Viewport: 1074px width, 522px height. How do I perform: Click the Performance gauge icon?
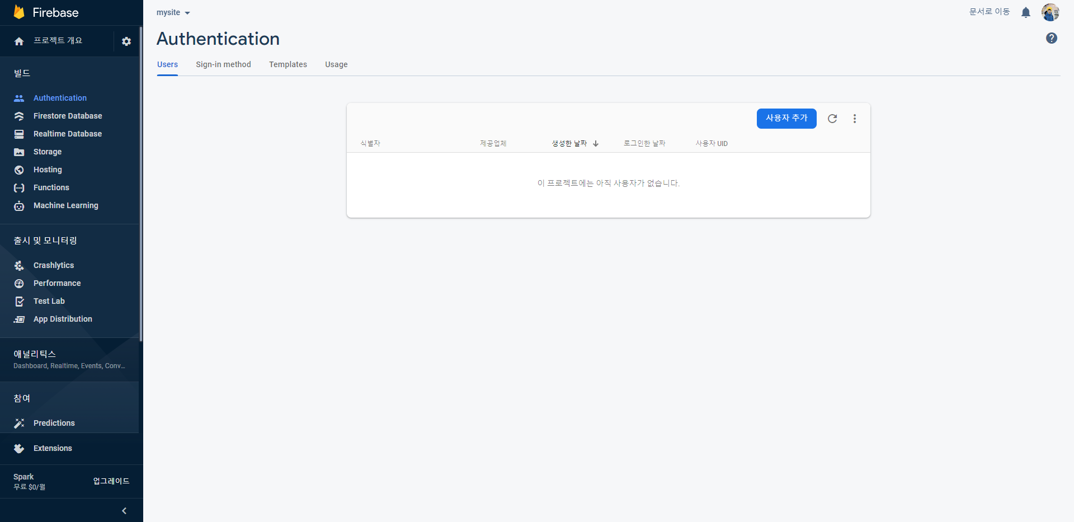coord(19,284)
